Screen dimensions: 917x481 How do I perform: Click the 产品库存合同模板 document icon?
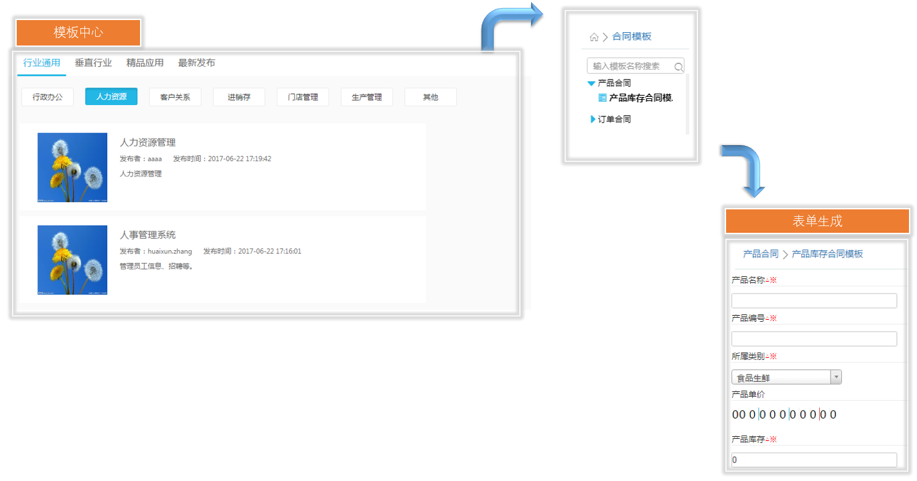602,98
